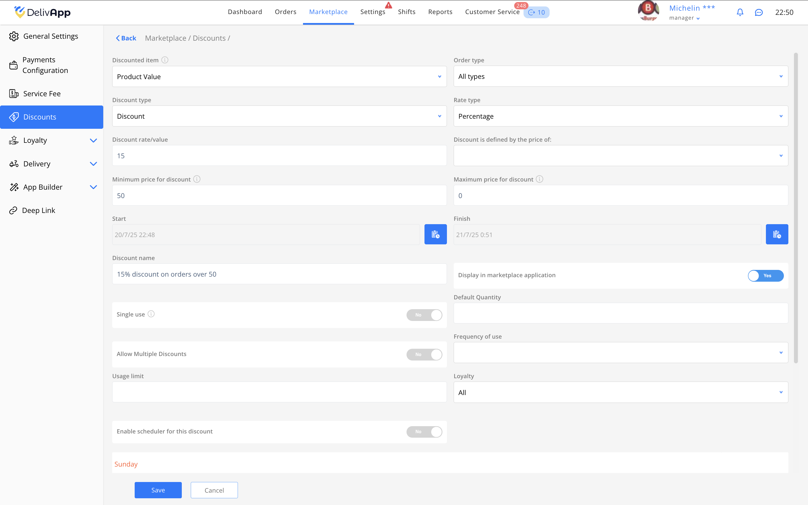Open Start date calendar picker
This screenshot has height=505, width=808.
pyautogui.click(x=435, y=235)
